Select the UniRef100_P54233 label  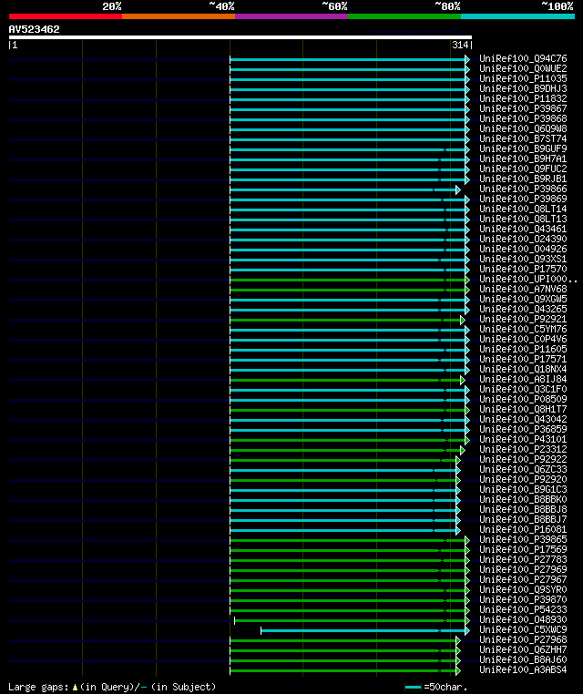[x=523, y=609]
